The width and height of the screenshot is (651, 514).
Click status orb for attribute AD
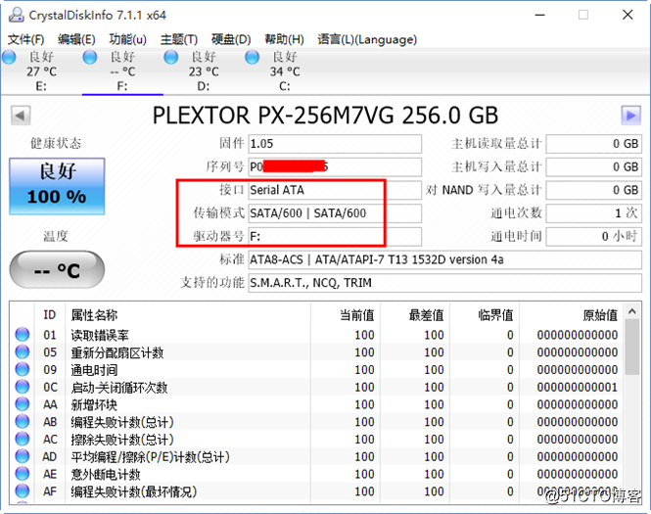[23, 456]
